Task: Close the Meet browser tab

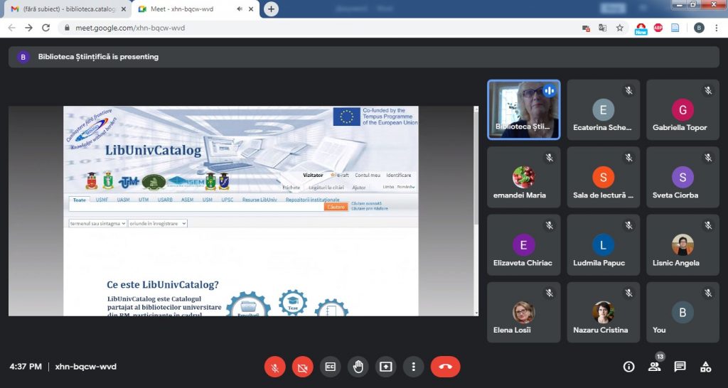Action: (x=251, y=9)
